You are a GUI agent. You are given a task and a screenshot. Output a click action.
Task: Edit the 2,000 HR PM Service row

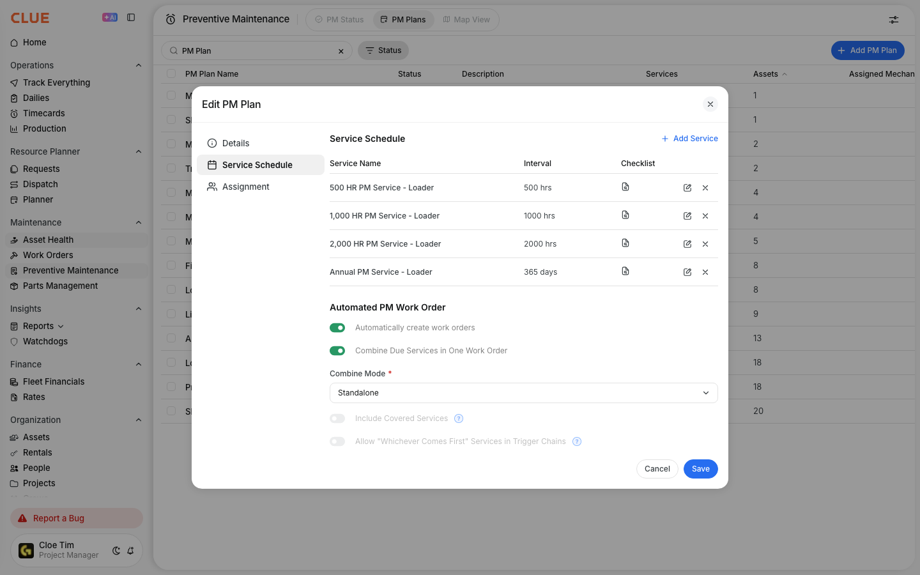687,244
